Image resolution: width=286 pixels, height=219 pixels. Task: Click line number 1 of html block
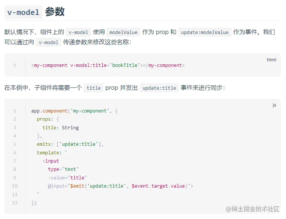(x=15, y=65)
